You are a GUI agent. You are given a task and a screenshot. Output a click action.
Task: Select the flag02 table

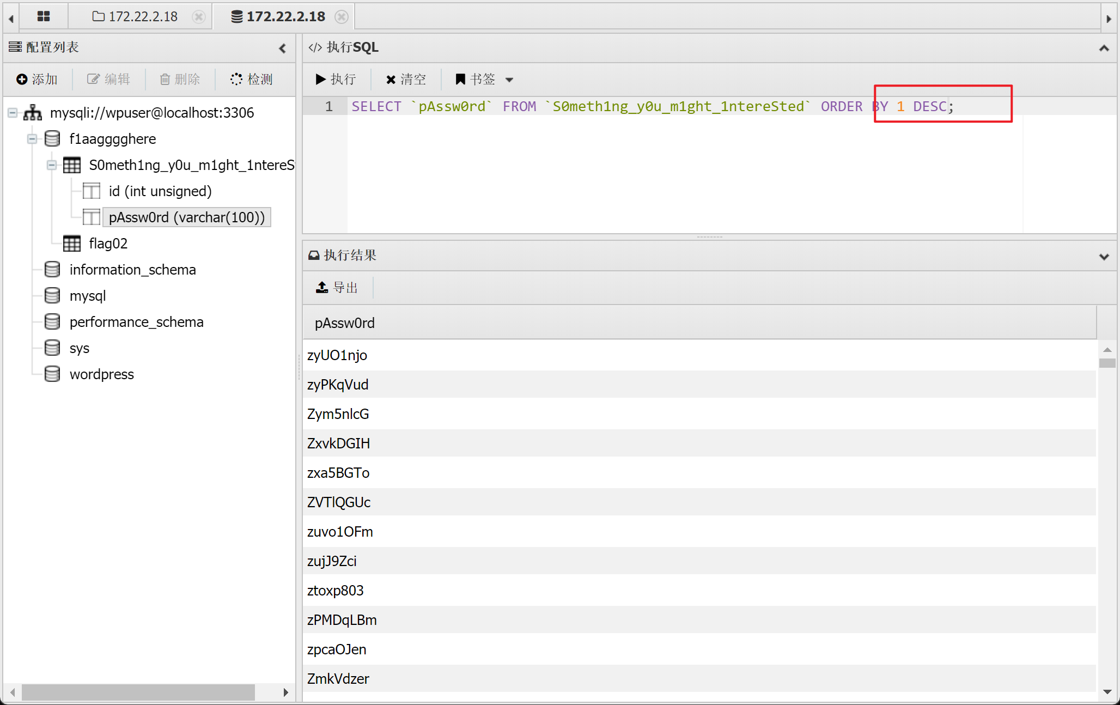click(108, 244)
